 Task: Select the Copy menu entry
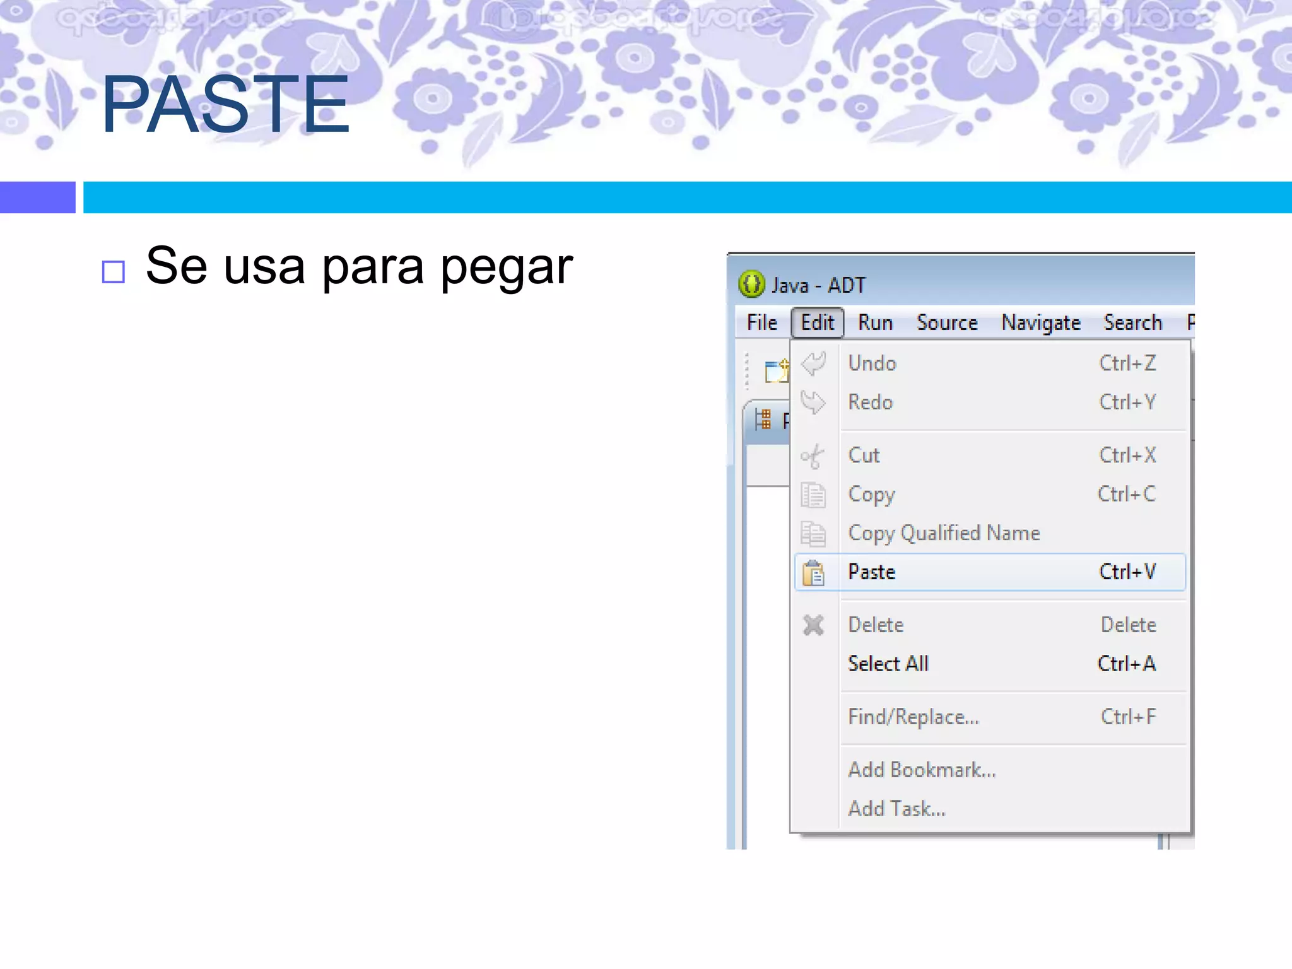990,494
